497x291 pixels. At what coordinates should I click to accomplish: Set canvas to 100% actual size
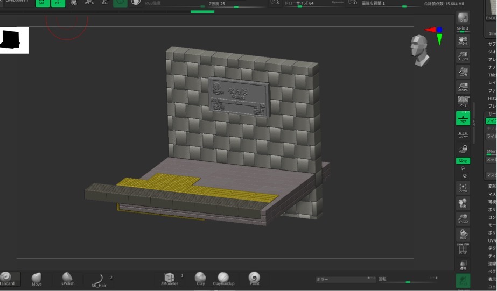tap(463, 72)
